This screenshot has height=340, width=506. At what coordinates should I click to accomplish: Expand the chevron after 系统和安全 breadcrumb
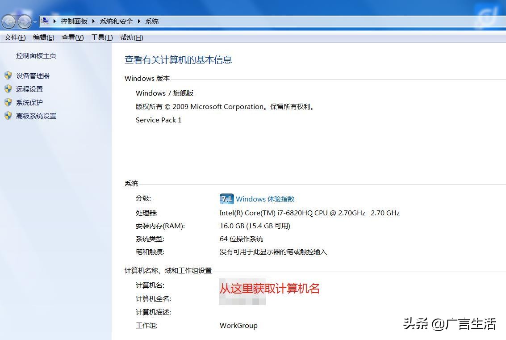pyautogui.click(x=139, y=21)
